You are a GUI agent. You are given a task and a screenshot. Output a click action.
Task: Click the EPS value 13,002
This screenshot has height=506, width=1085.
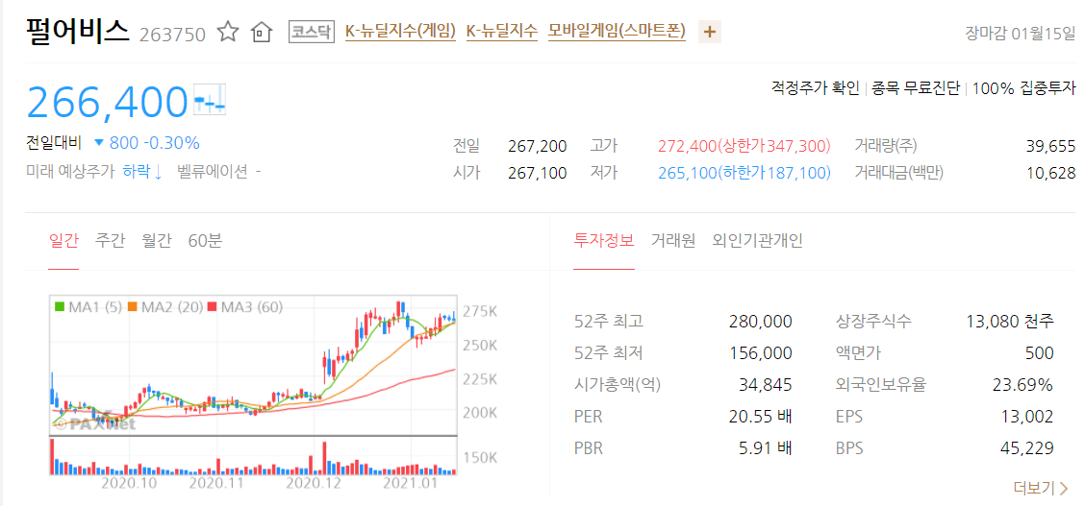coord(1027,417)
